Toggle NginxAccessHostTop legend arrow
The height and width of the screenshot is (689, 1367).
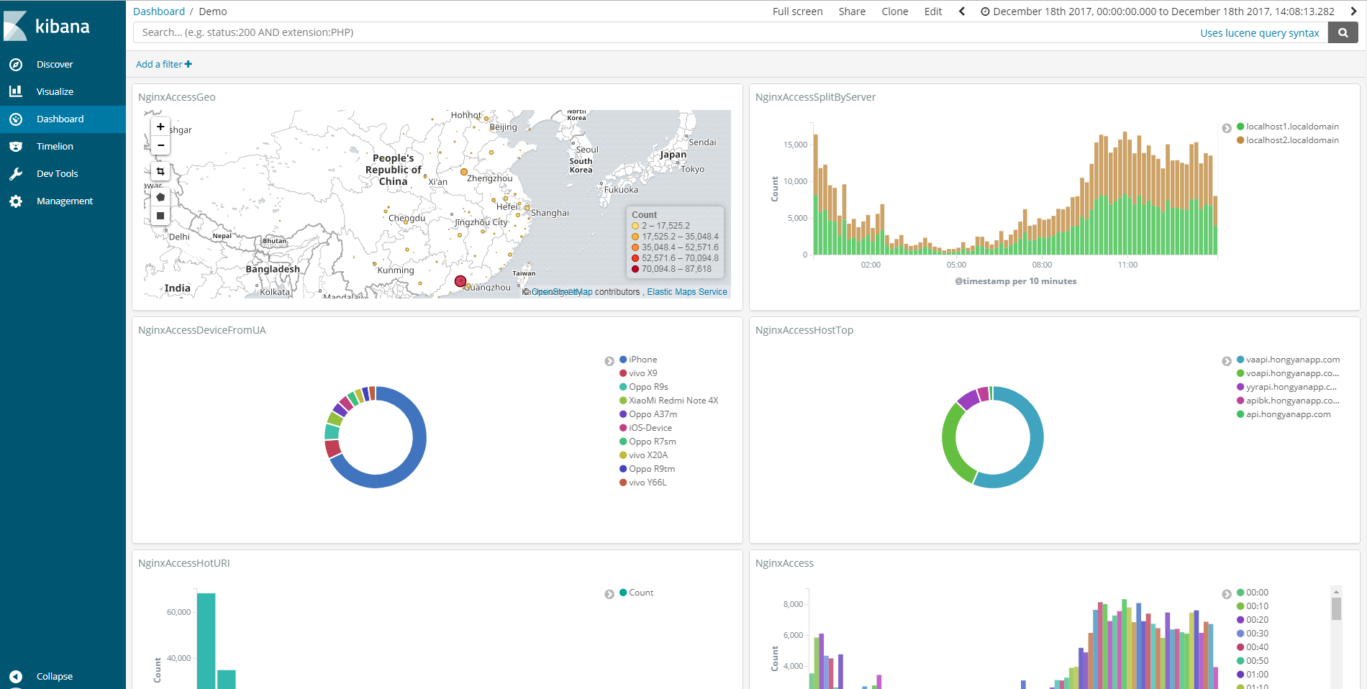tap(1227, 361)
